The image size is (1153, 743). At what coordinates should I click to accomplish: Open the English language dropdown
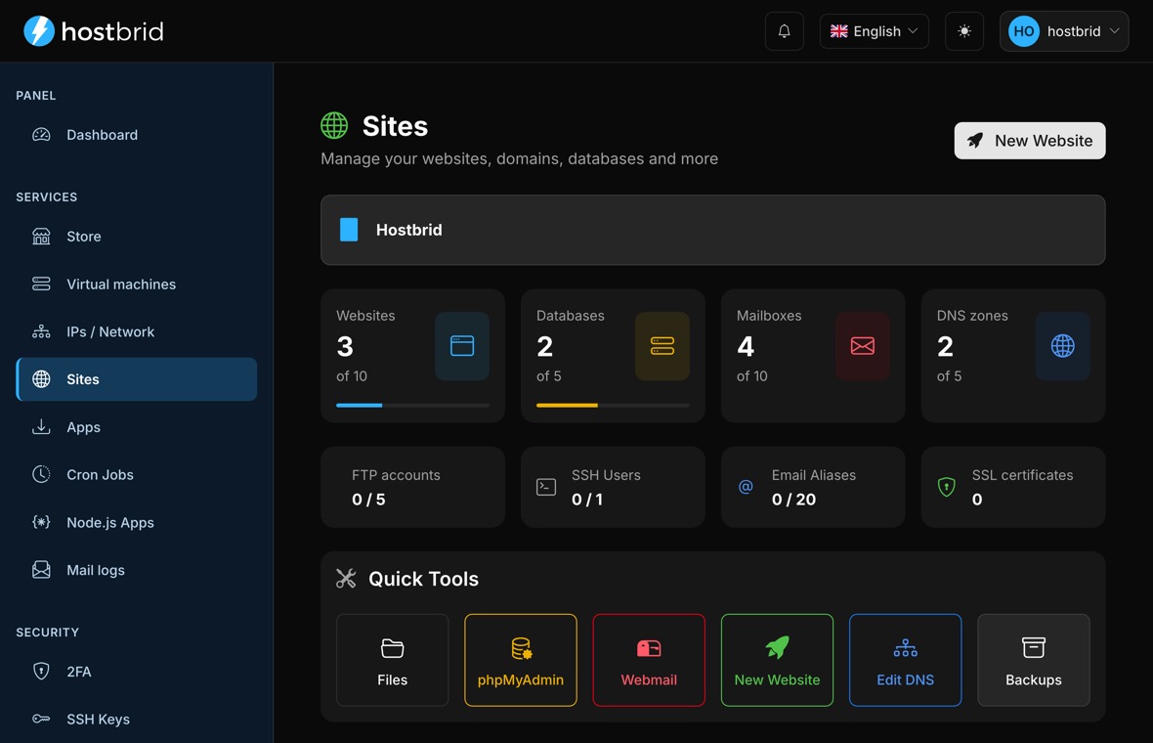point(874,31)
